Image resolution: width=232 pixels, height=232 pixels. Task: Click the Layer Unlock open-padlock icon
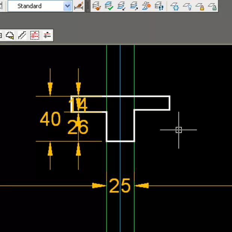(x=212, y=6)
